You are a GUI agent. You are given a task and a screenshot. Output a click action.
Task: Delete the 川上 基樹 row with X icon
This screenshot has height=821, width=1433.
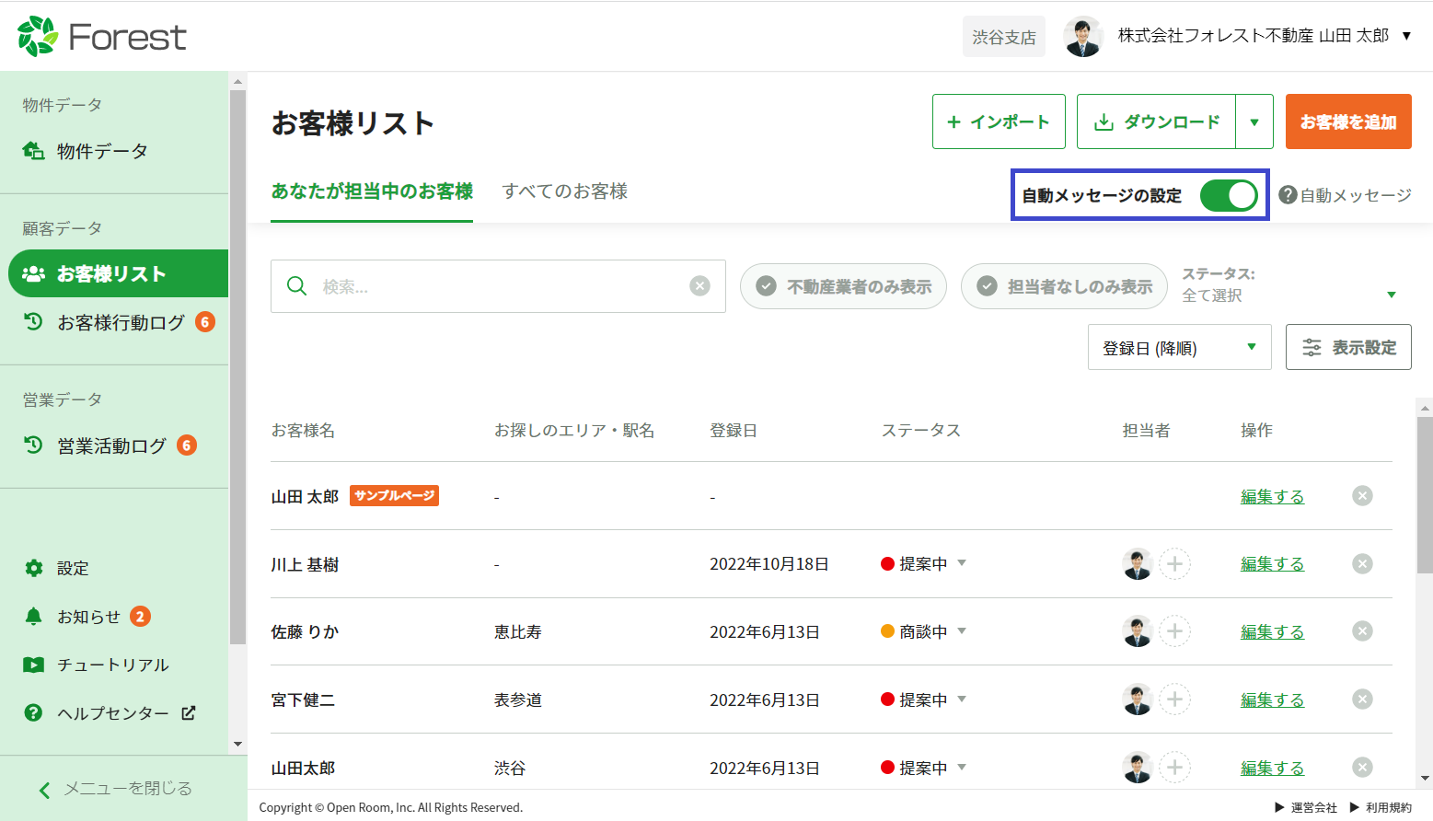pos(1362,564)
